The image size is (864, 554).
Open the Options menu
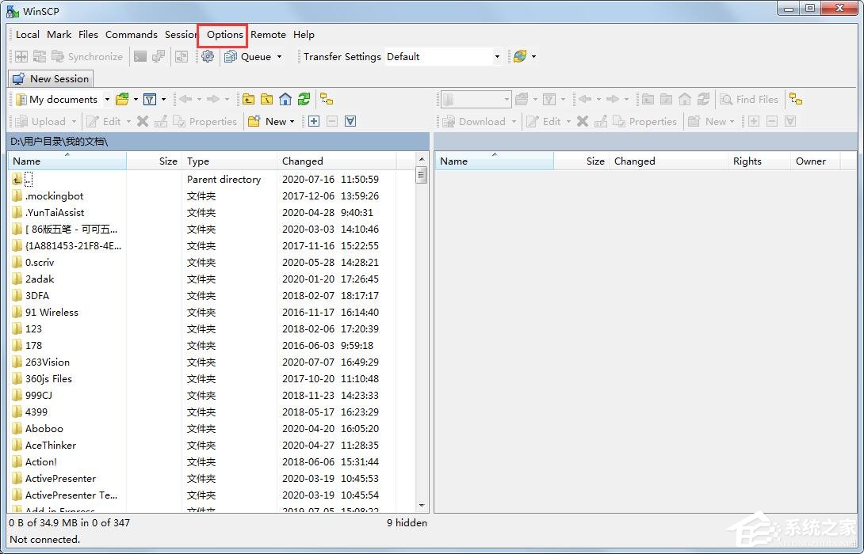tap(225, 35)
